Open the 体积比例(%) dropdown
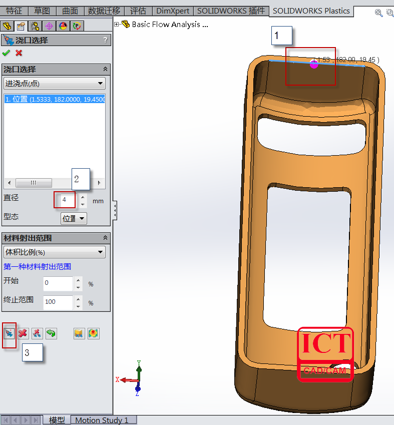The image size is (394, 425). pos(54,252)
